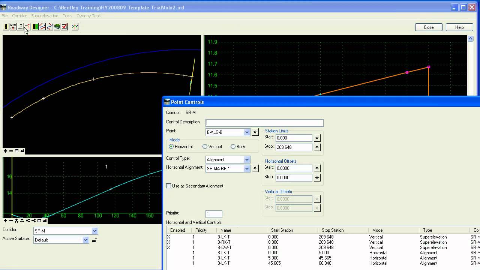This screenshot has height=270, width=480.
Task: Click profile vertical zoom-out icon
Action: coord(34,220)
